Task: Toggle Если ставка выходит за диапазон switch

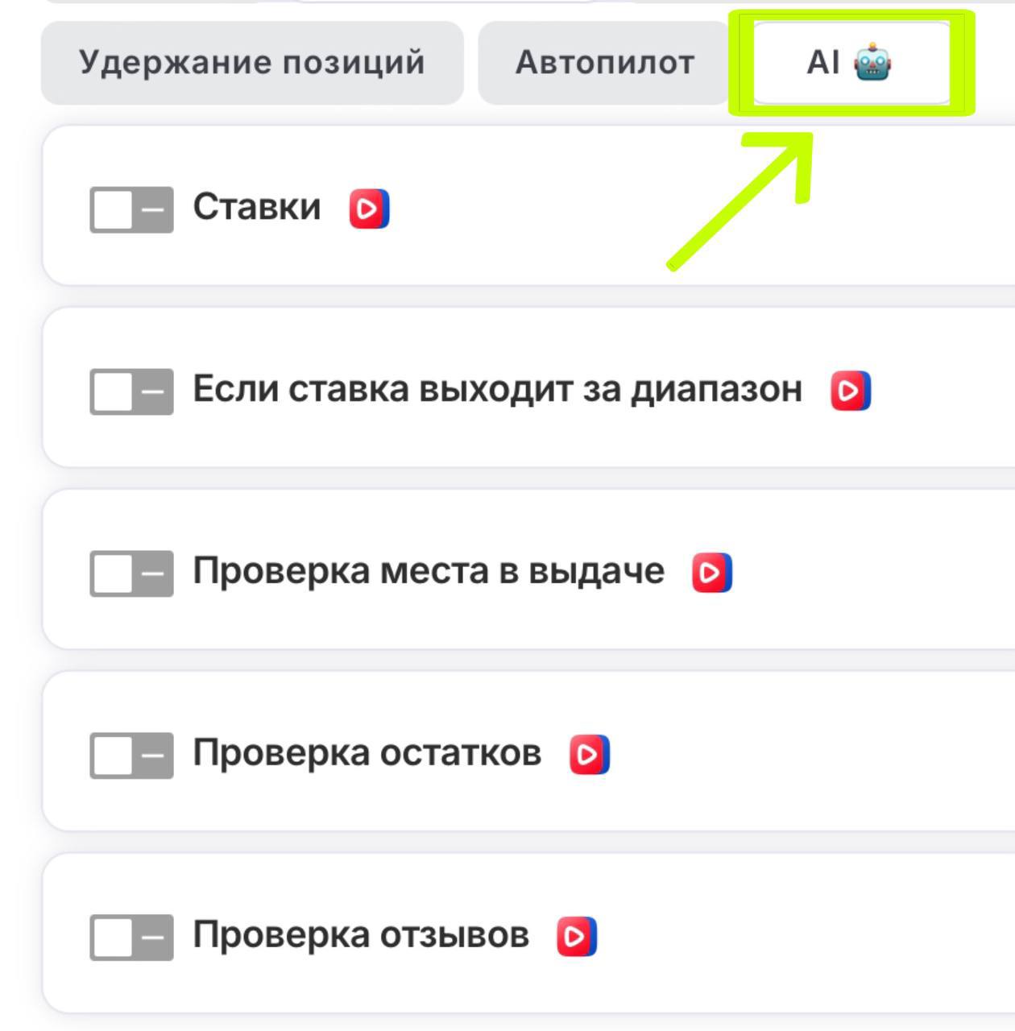Action: (131, 392)
